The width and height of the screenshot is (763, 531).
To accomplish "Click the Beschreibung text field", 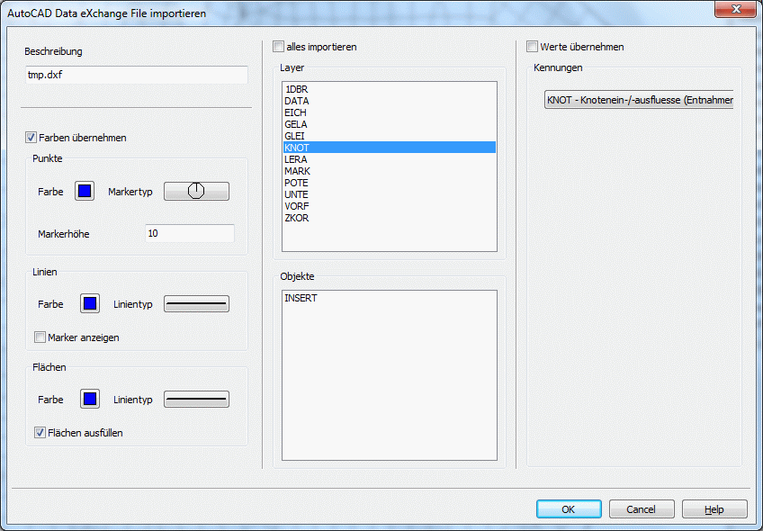I will (x=136, y=76).
